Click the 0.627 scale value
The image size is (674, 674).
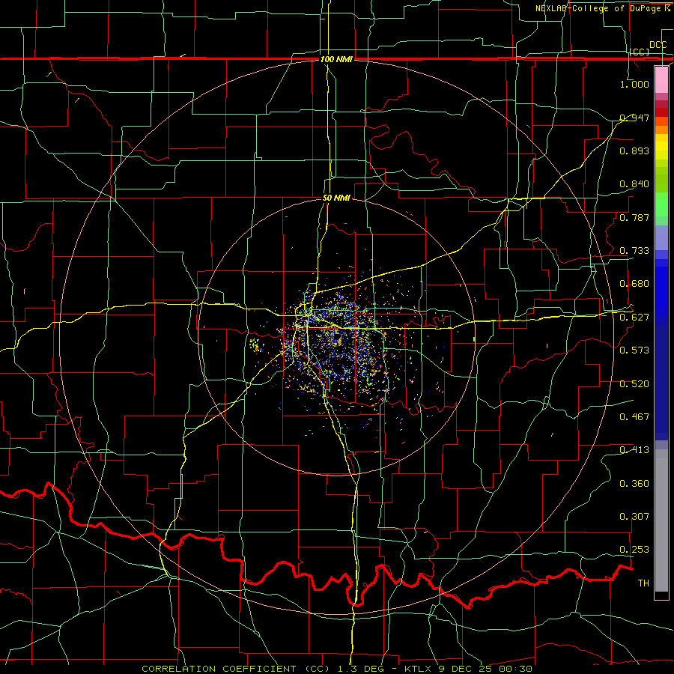pyautogui.click(x=634, y=318)
